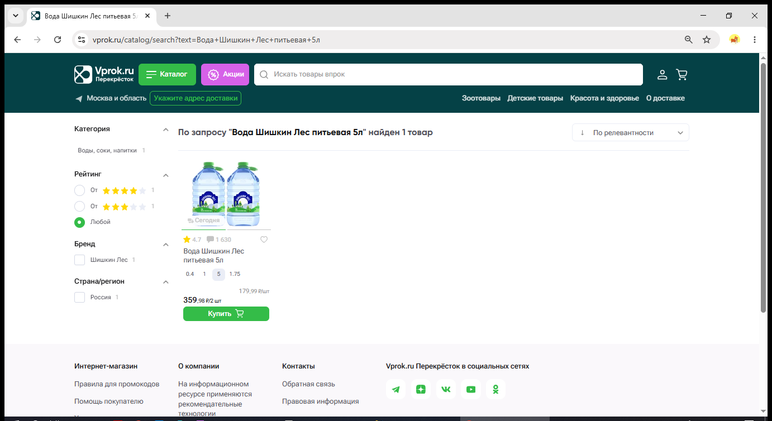Click the Vprok.ru Перекрёсток logo
Image resolution: width=772 pixels, height=421 pixels.
coord(104,74)
